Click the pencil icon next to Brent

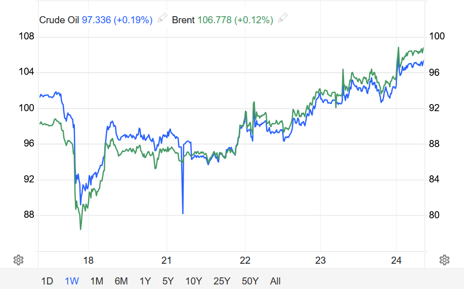click(x=283, y=19)
